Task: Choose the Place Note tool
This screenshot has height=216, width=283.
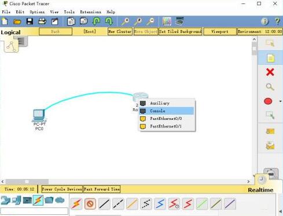Action: coord(270,58)
